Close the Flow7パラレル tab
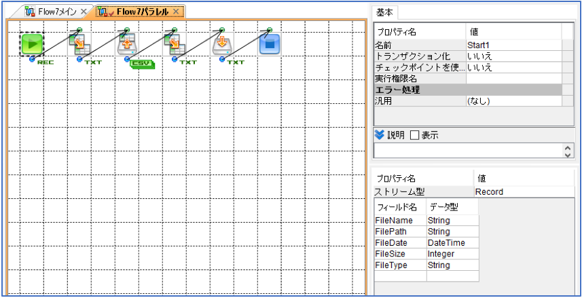This screenshot has width=582, height=298. coord(177,12)
